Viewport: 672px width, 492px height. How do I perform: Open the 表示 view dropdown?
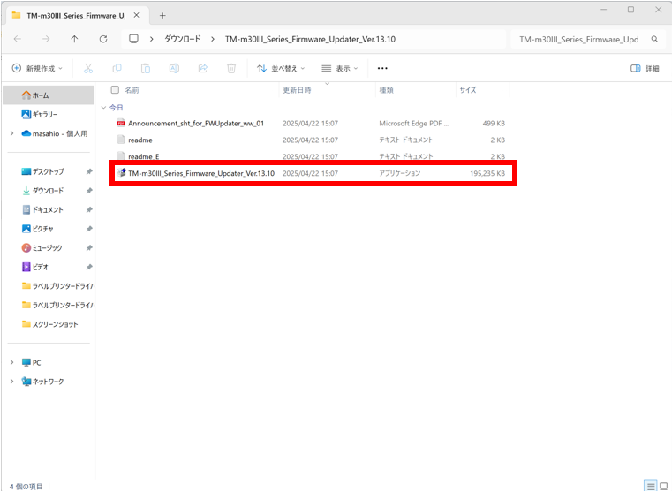[339, 68]
